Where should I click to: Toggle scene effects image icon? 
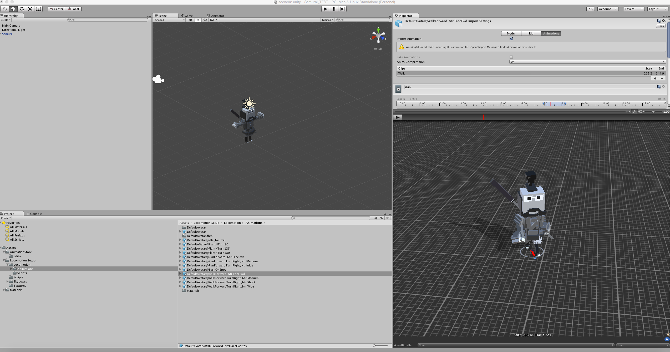tap(212, 20)
